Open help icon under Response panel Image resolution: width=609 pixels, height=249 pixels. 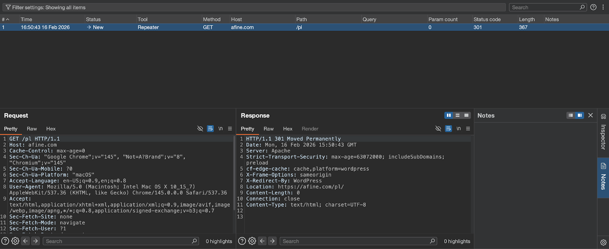pyautogui.click(x=242, y=241)
